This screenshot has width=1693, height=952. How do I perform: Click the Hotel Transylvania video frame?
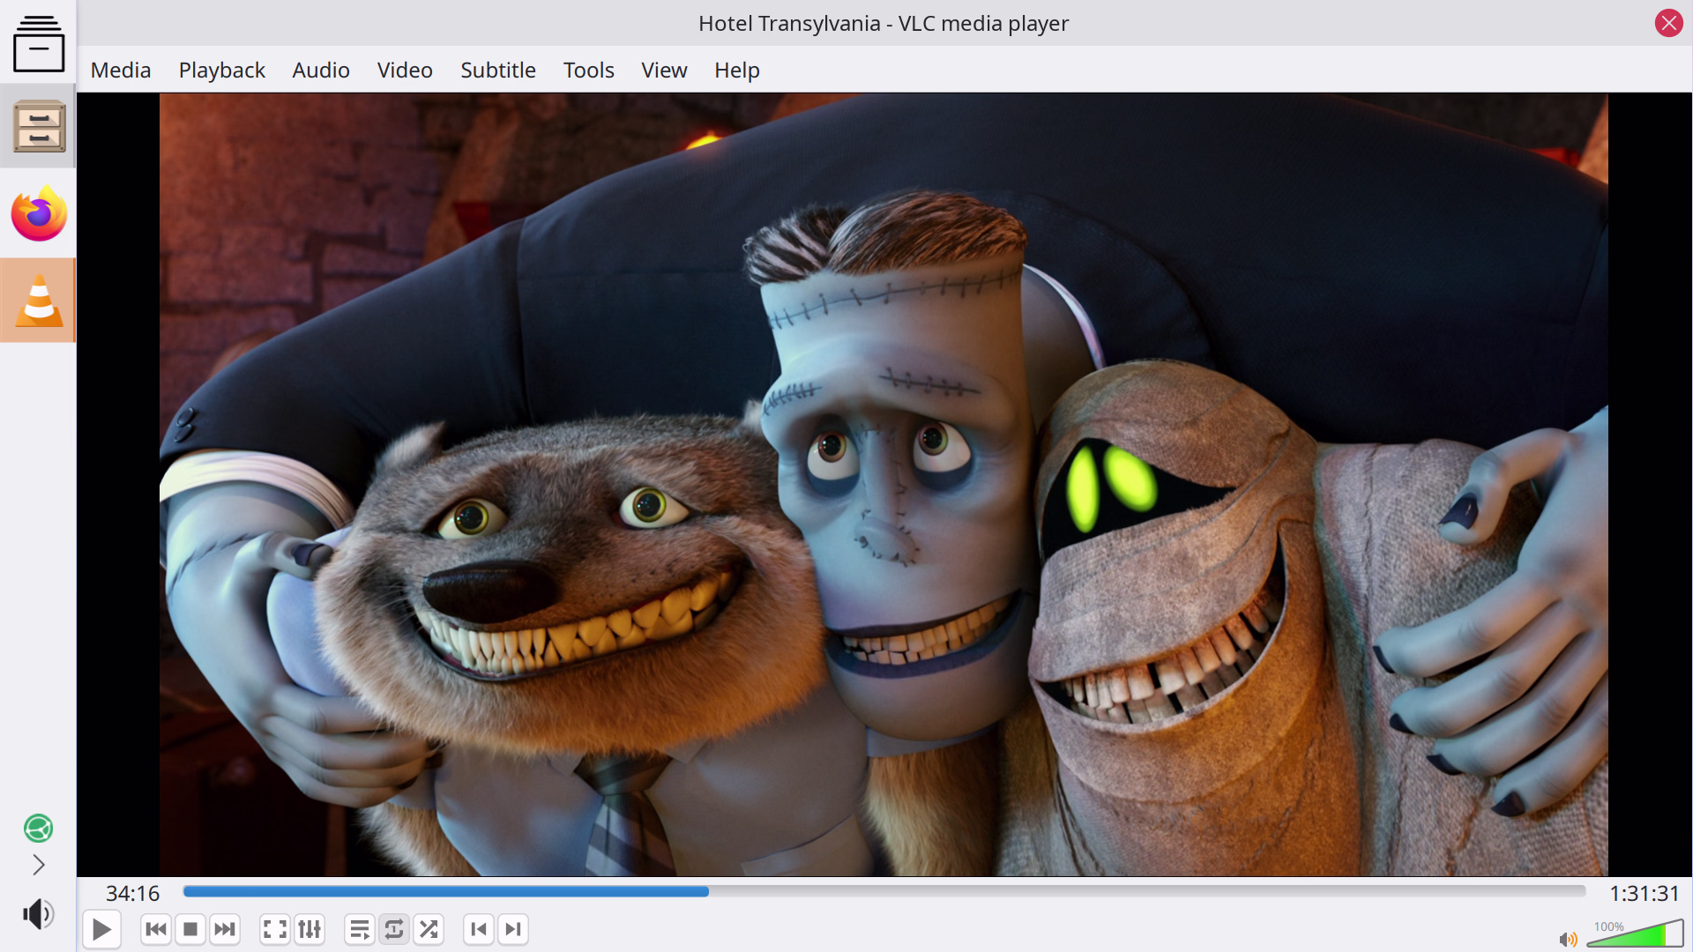[884, 485]
